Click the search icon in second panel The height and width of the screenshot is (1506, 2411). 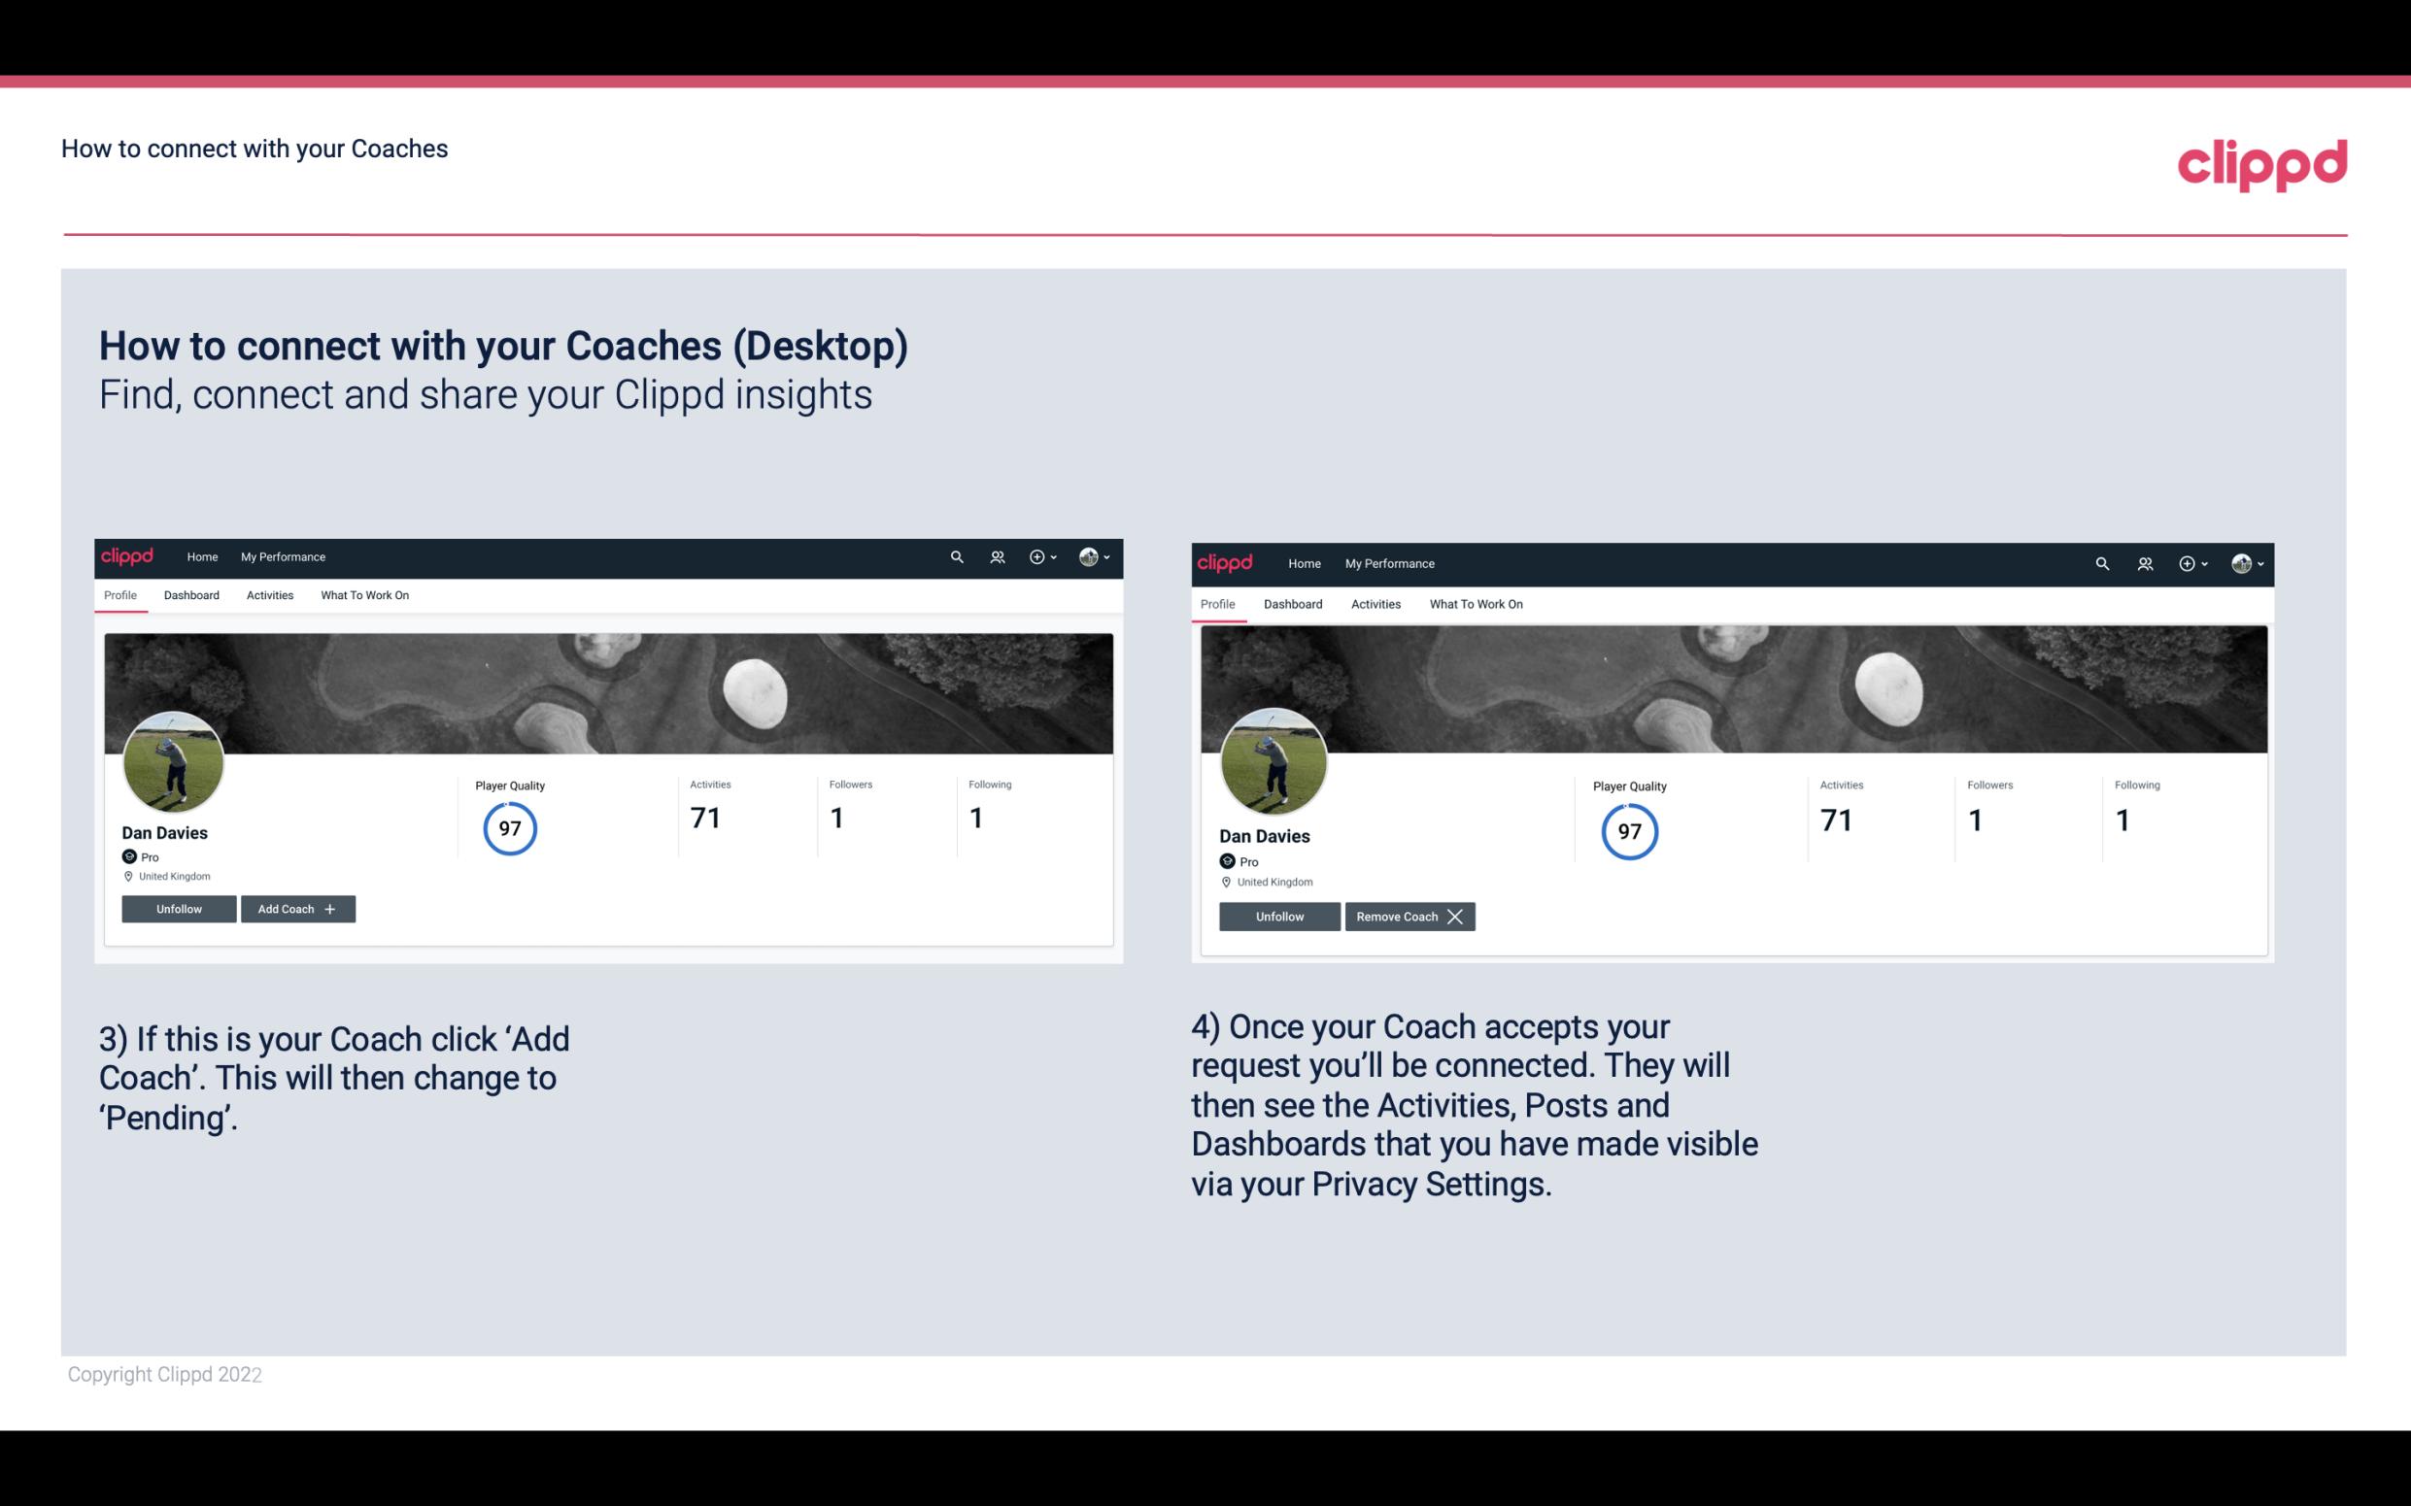point(2098,562)
